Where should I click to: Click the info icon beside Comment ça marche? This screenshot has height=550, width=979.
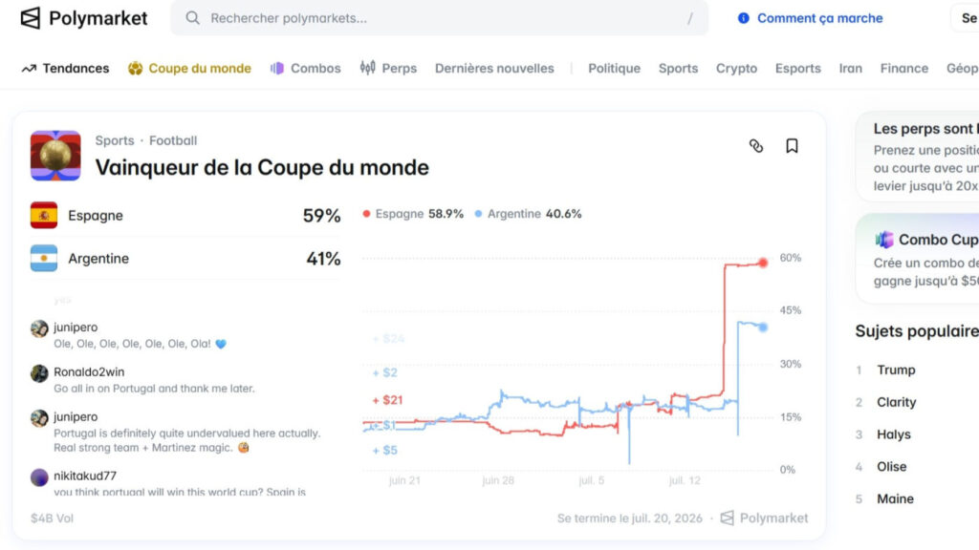click(x=743, y=18)
